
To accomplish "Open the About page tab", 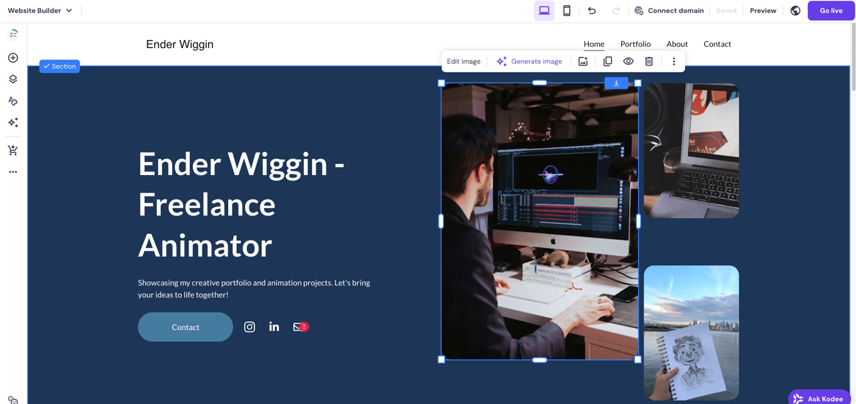I will pyautogui.click(x=677, y=44).
